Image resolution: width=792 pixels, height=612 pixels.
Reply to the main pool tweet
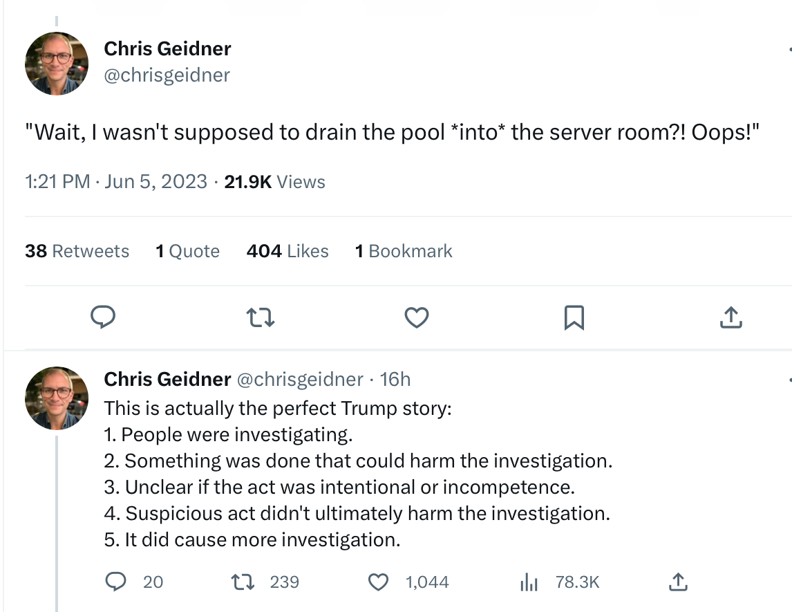pyautogui.click(x=103, y=317)
